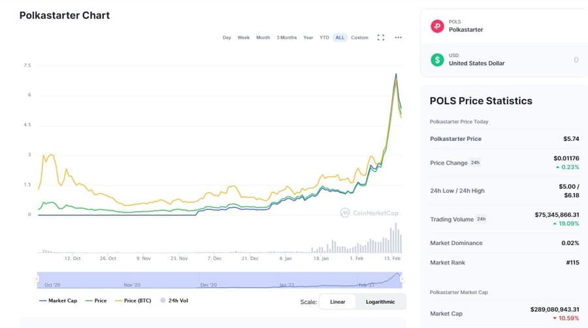Open the 24h dropdown beside Price Change
The image size is (588, 328).
click(x=476, y=162)
